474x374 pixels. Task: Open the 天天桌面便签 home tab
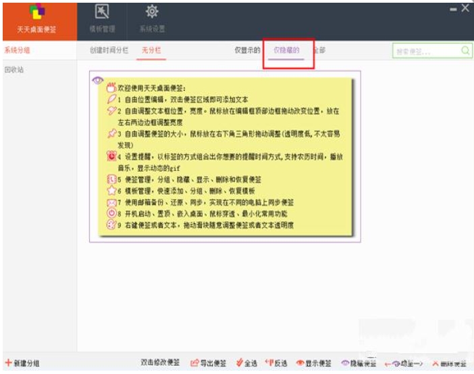pos(40,21)
